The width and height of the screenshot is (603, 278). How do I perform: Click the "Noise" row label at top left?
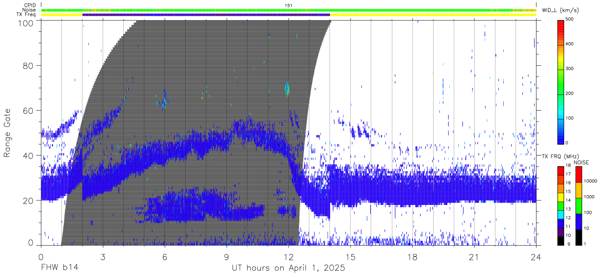[30, 10]
